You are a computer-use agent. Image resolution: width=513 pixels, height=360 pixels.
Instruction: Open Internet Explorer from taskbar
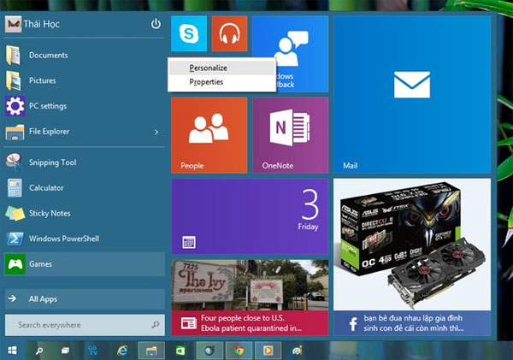(122, 351)
